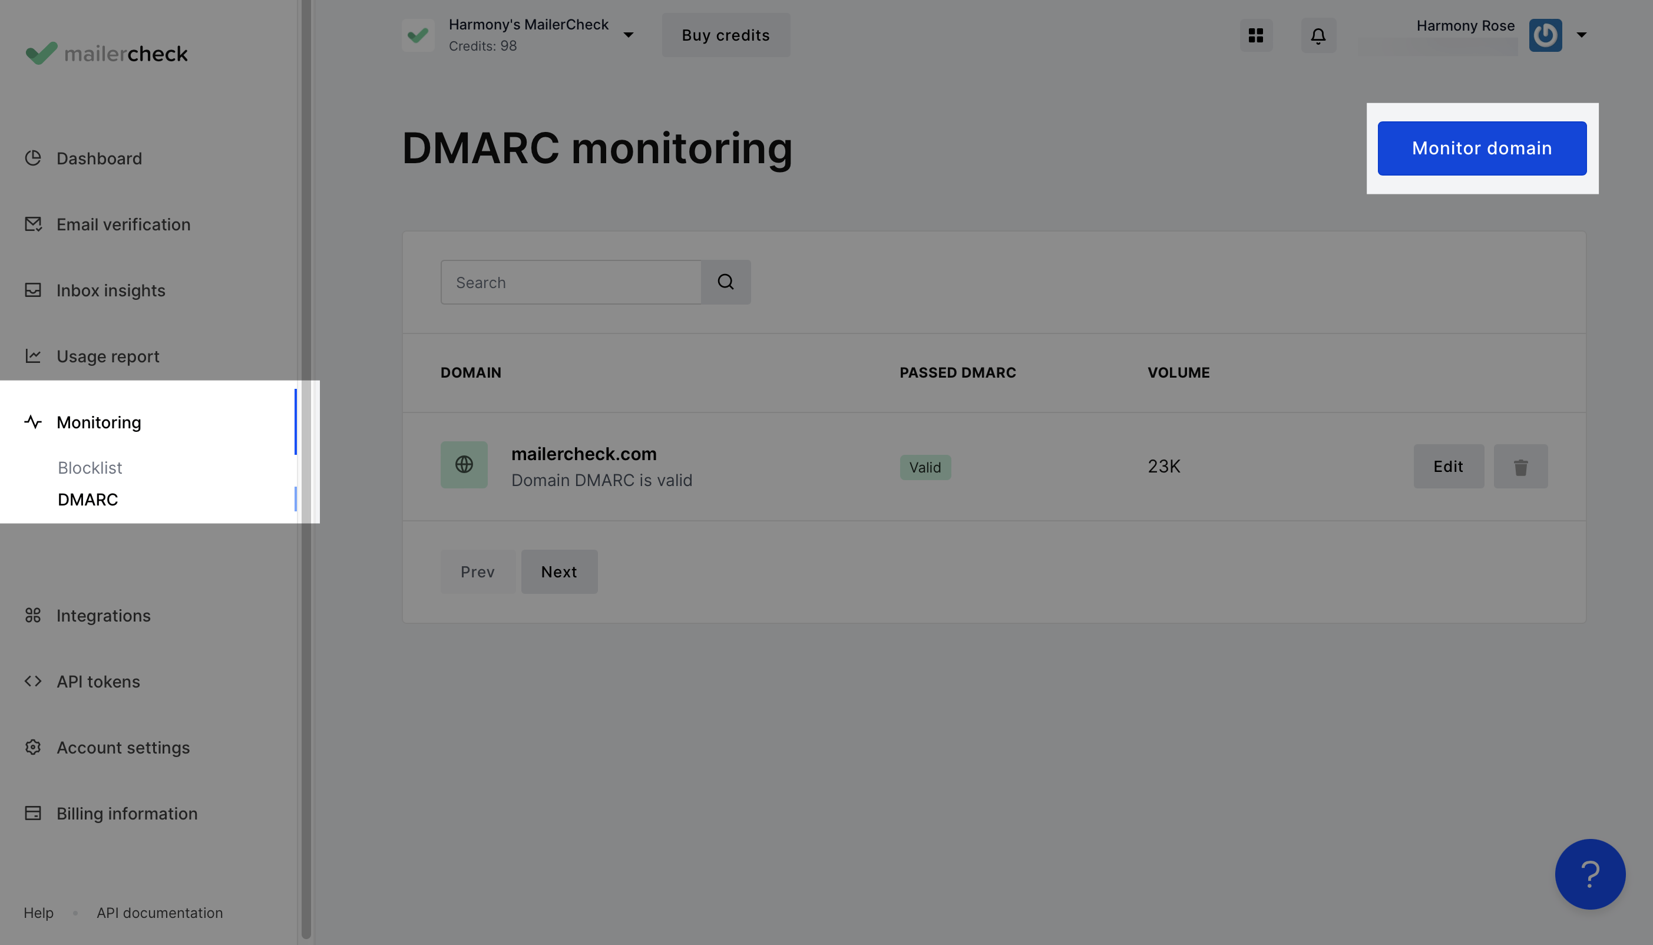
Task: Click the Billing information card icon
Action: click(x=33, y=812)
